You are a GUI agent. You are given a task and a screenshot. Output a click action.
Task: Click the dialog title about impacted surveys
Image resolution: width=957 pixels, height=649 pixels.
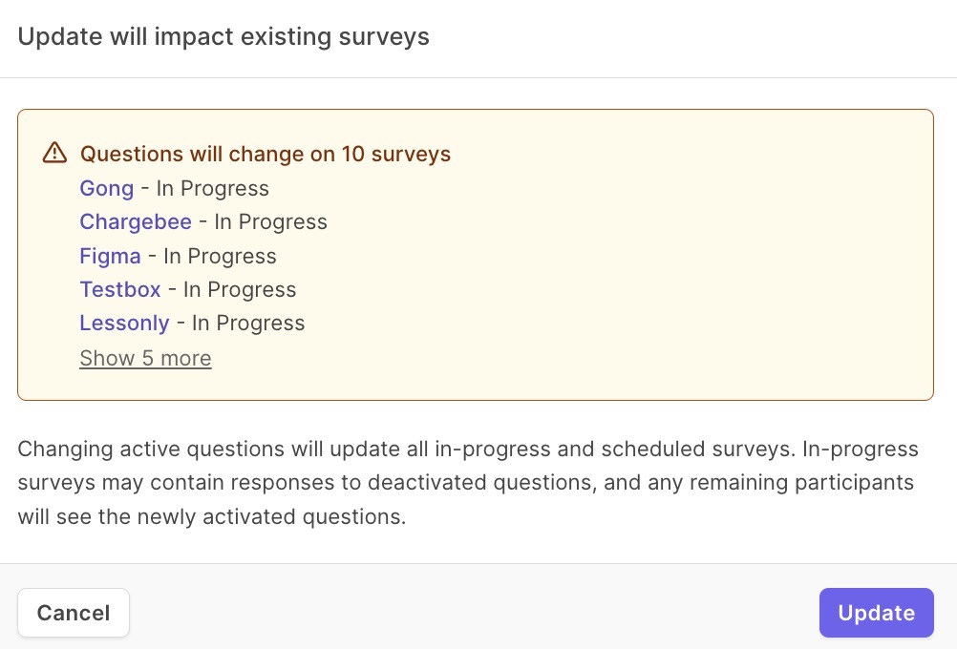coord(223,37)
